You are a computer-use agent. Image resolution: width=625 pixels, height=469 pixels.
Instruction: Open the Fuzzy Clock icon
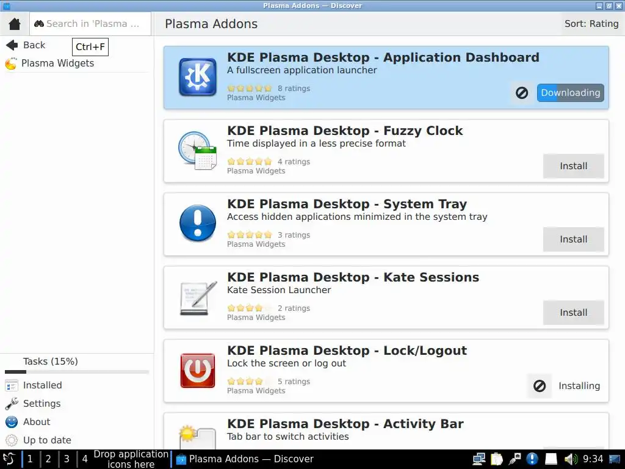(x=197, y=150)
